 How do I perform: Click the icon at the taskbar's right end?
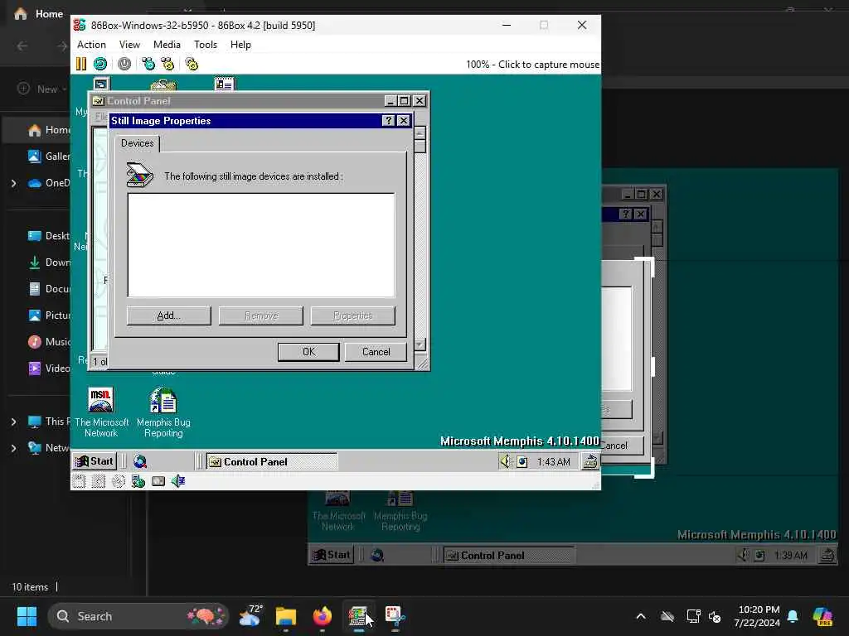coord(590,461)
